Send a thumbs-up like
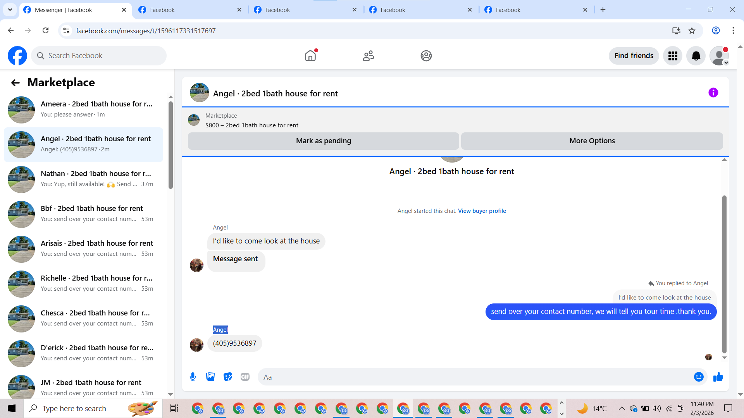 coord(718,377)
